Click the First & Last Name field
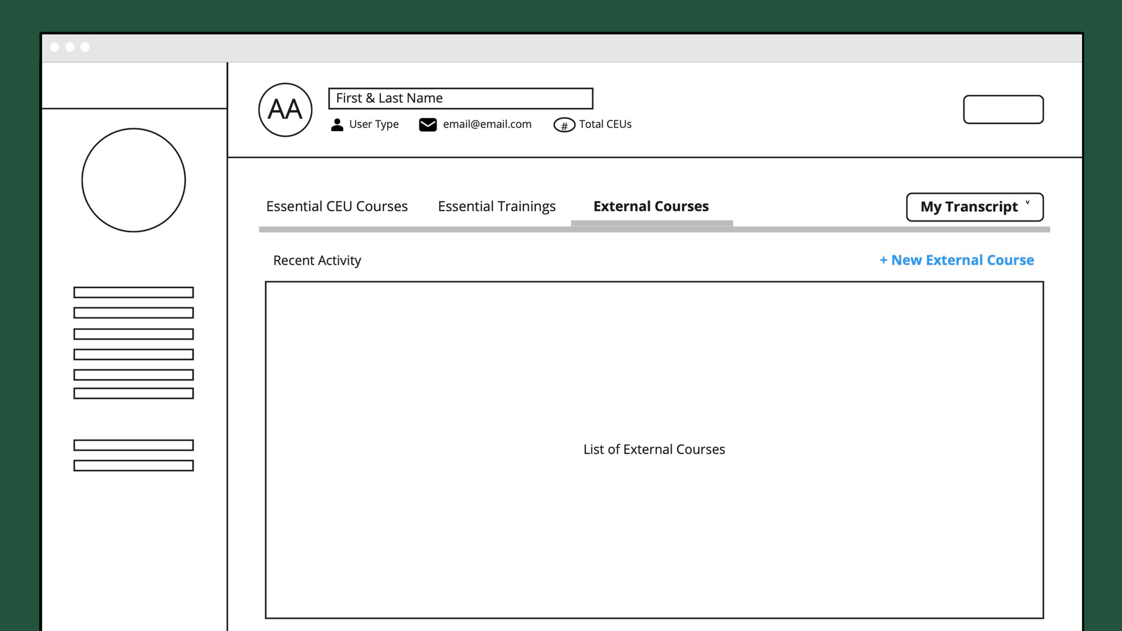Screen dimensions: 1122x631 [x=460, y=98]
